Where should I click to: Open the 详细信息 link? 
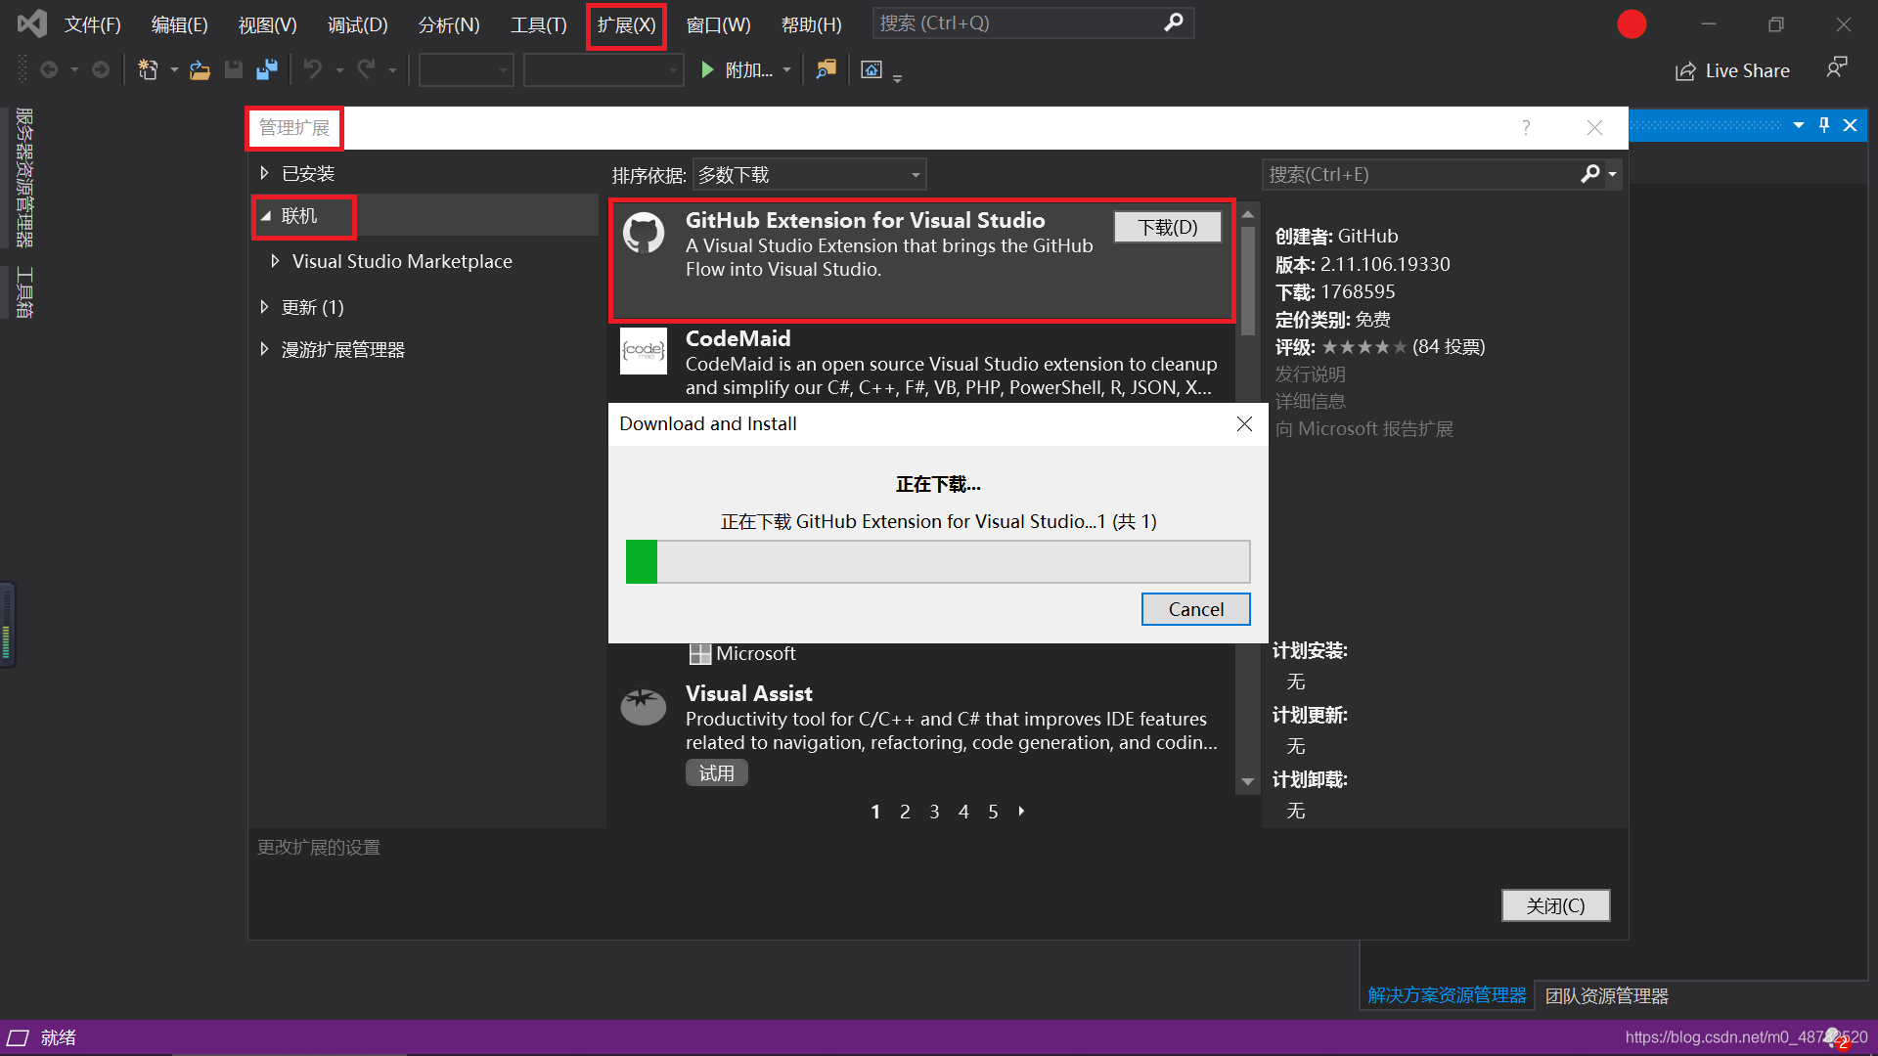(x=1310, y=401)
